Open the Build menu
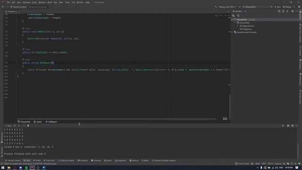Image resolution: width=302 pixels, height=170 pixels. [x=50, y=2]
